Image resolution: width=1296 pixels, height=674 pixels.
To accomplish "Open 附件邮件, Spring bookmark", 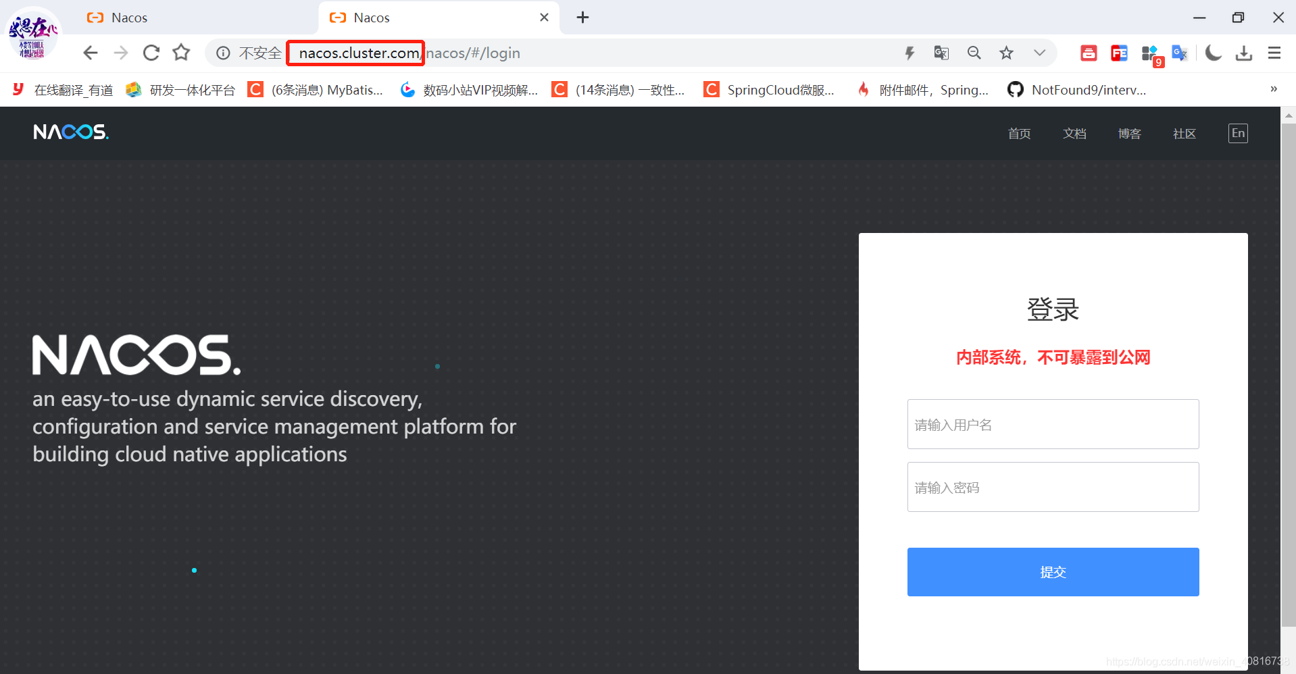I will point(922,90).
